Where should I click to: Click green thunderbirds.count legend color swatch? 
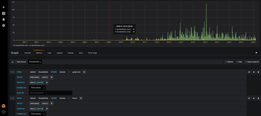click(x=14, y=45)
